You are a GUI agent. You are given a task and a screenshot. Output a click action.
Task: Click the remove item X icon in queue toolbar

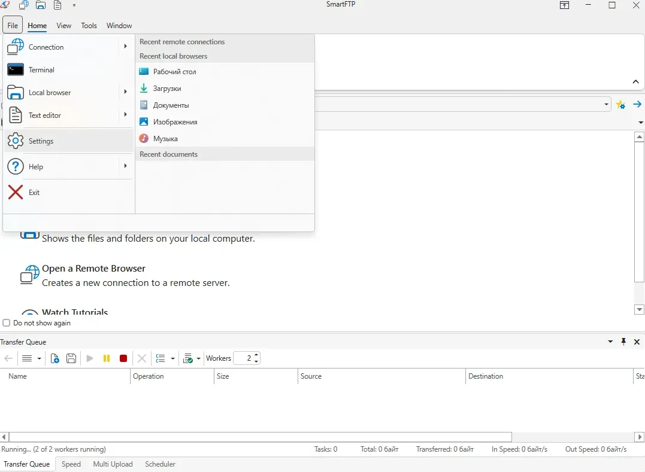tap(142, 358)
